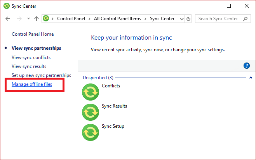Open View sync results link
Viewport: 256px width, 160px height.
coord(29,66)
